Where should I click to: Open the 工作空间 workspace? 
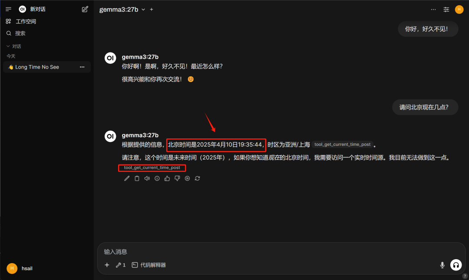click(x=21, y=22)
